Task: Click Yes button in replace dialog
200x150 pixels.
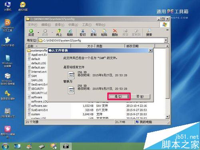Action: point(118,96)
